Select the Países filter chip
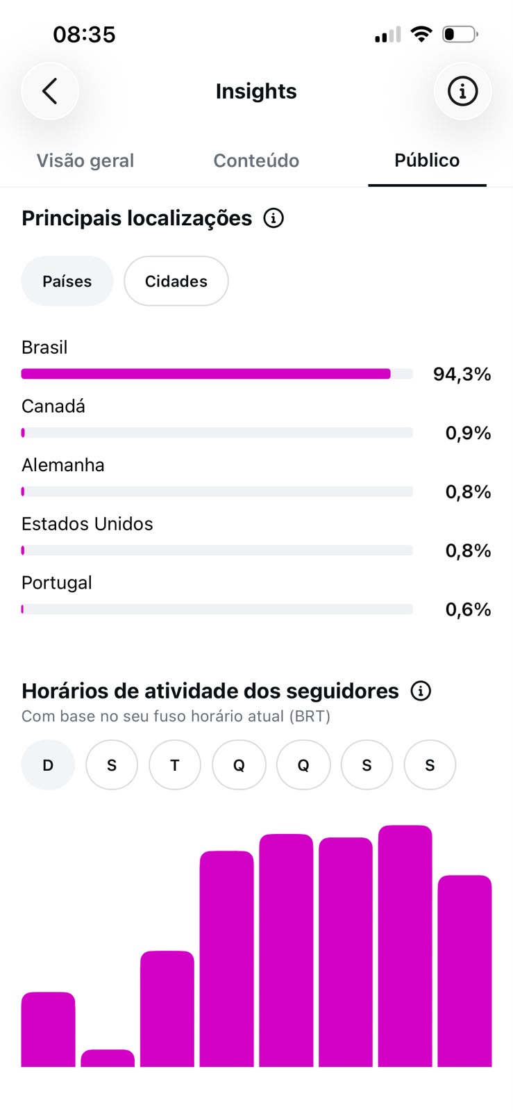513x1112 pixels. (67, 281)
